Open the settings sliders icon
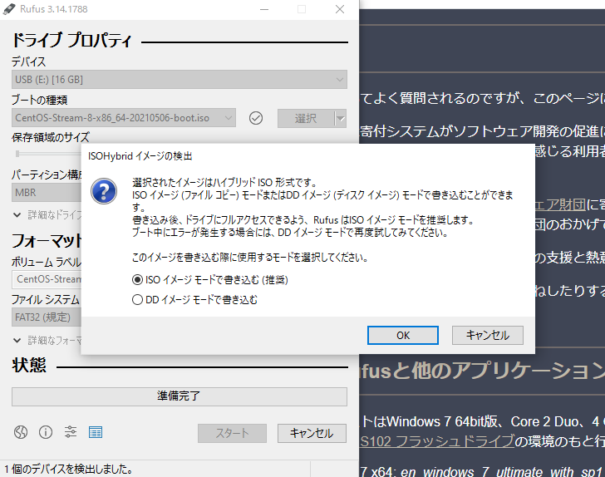Screen dimensions: 605x477 (70, 432)
